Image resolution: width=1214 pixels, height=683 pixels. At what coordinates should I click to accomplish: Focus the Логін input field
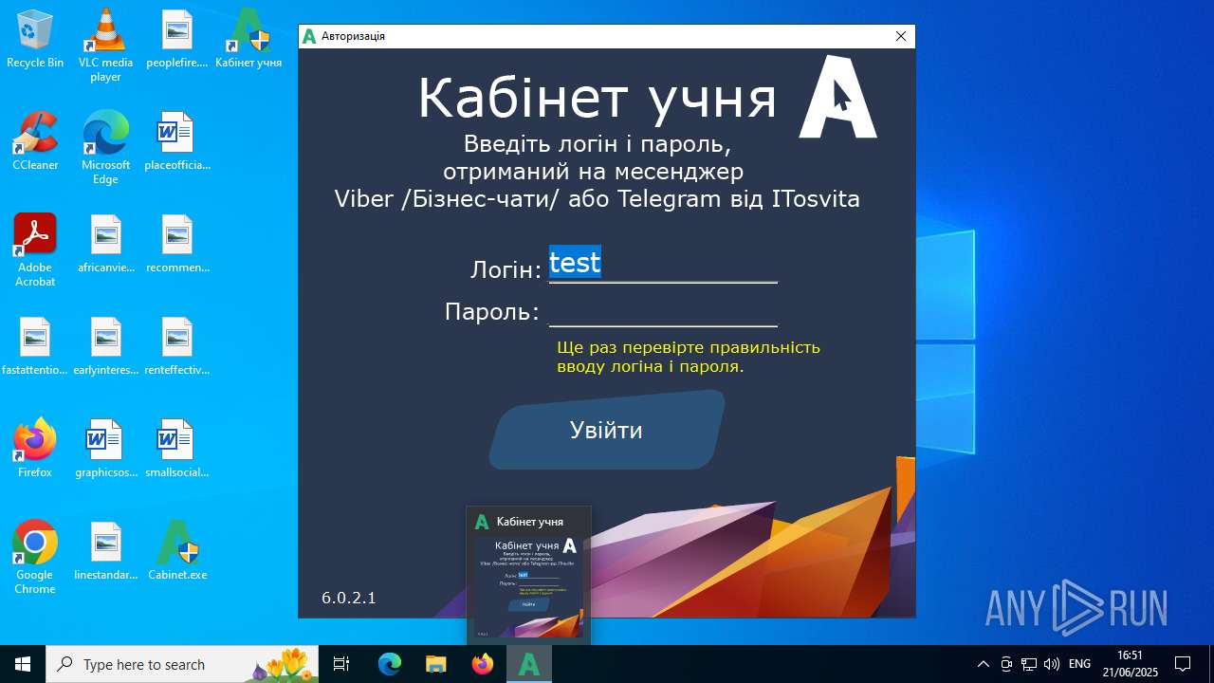663,264
